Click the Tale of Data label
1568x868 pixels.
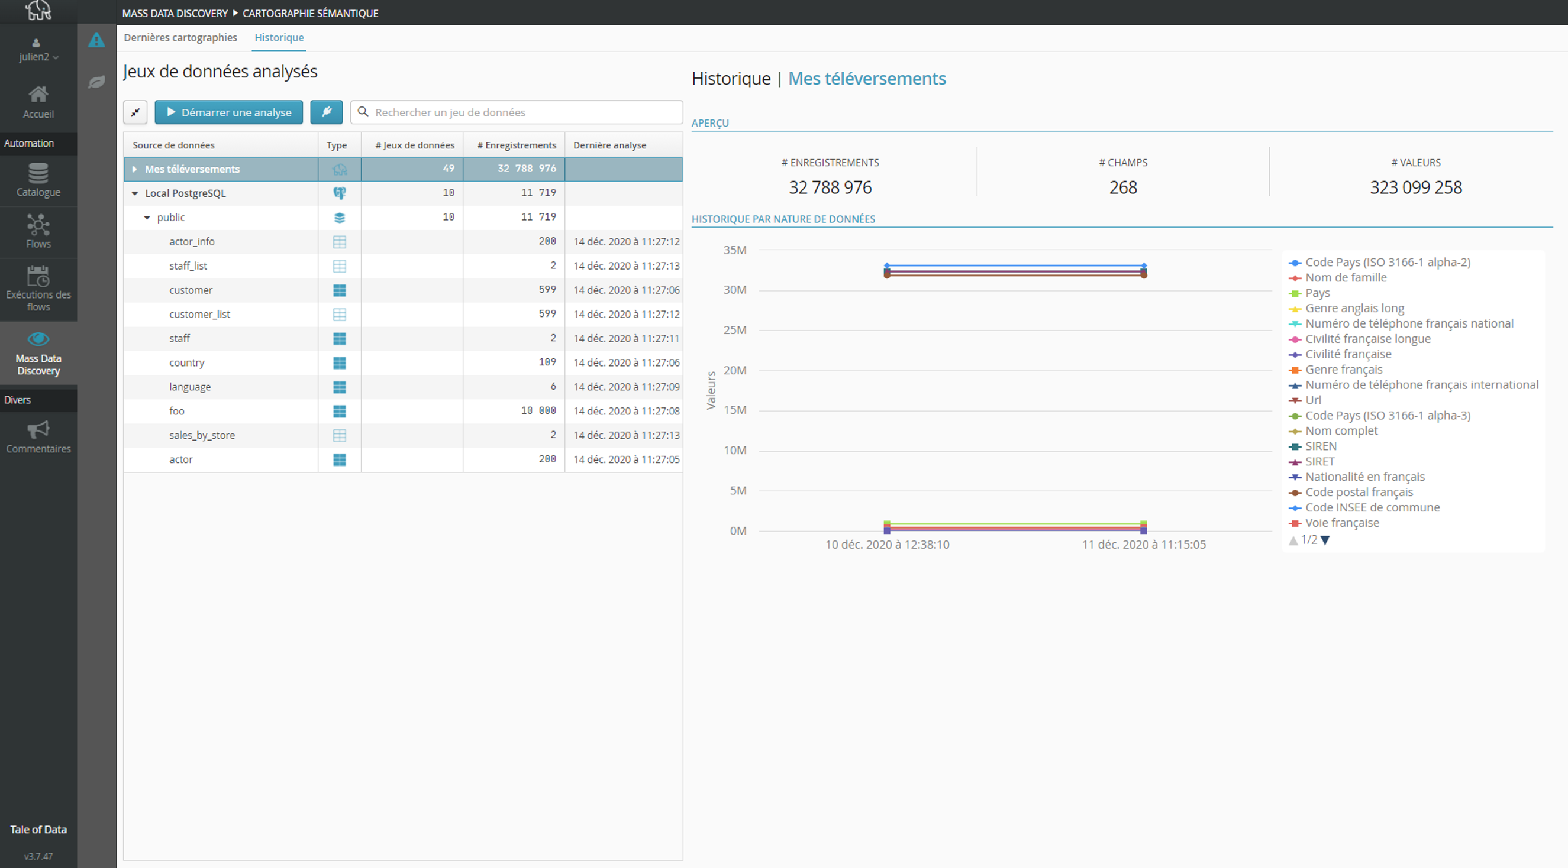[x=38, y=829]
